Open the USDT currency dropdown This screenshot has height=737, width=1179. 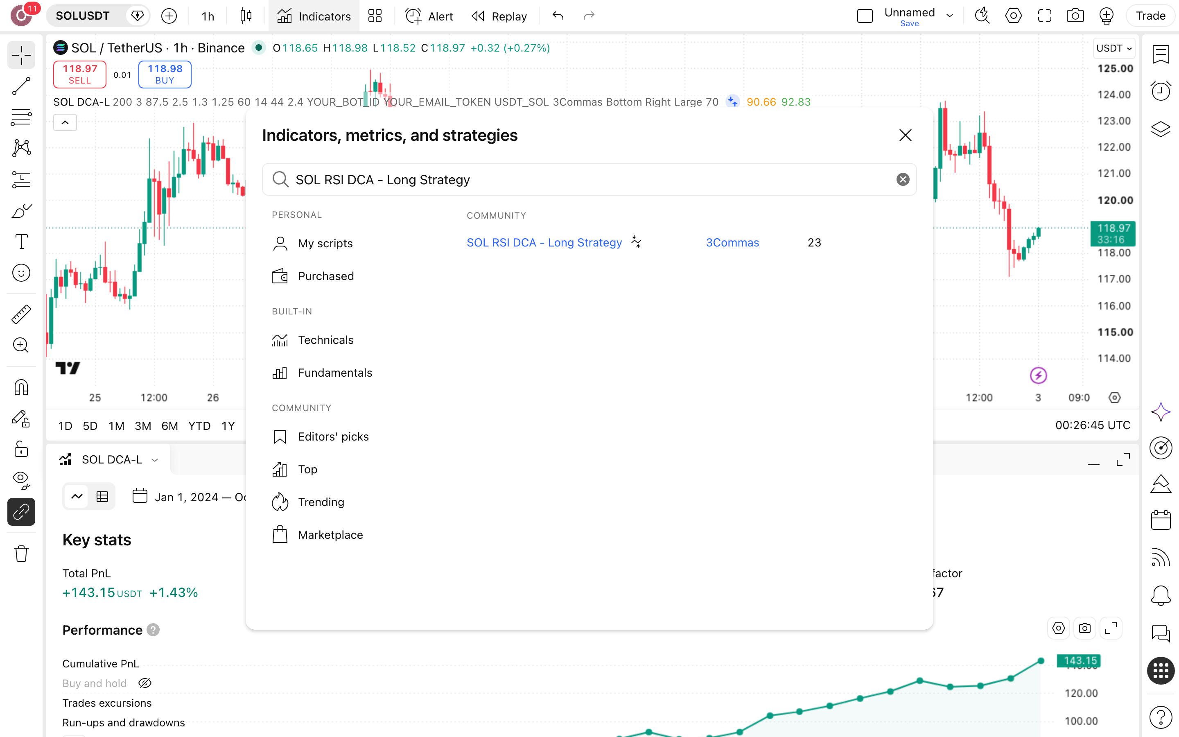pyautogui.click(x=1114, y=48)
